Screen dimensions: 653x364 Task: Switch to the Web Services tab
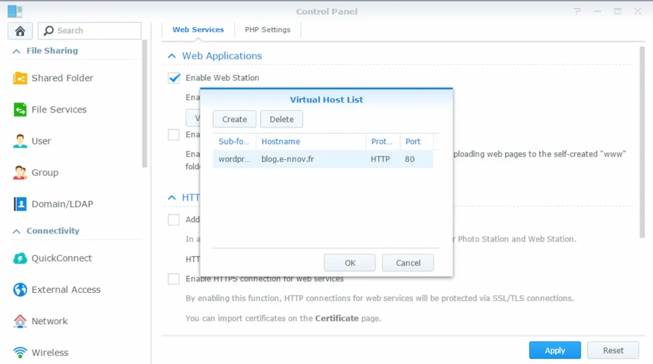[198, 29]
